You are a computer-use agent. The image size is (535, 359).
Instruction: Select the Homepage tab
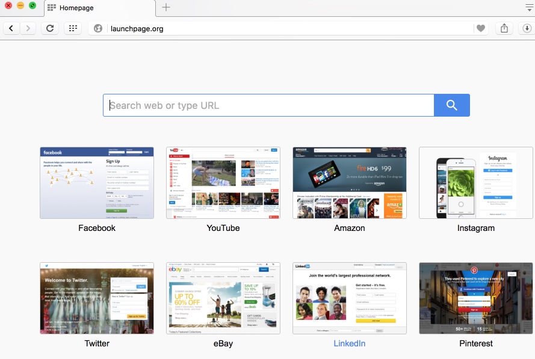click(99, 8)
